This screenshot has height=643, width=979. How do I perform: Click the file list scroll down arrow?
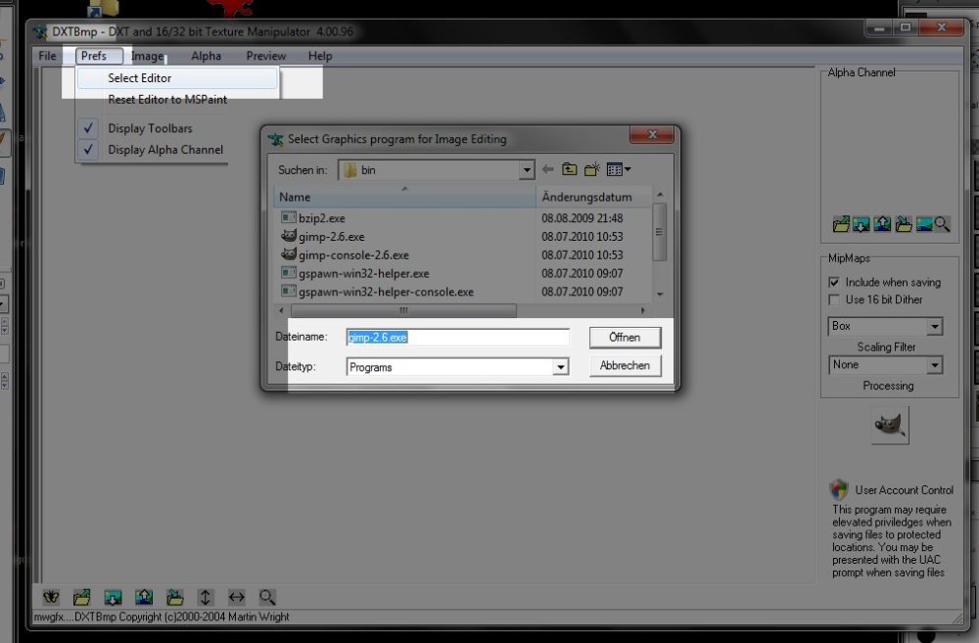[x=659, y=294]
